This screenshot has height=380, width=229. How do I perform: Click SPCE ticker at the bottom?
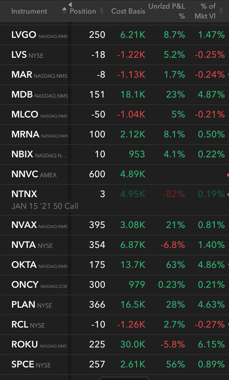tap(23, 364)
